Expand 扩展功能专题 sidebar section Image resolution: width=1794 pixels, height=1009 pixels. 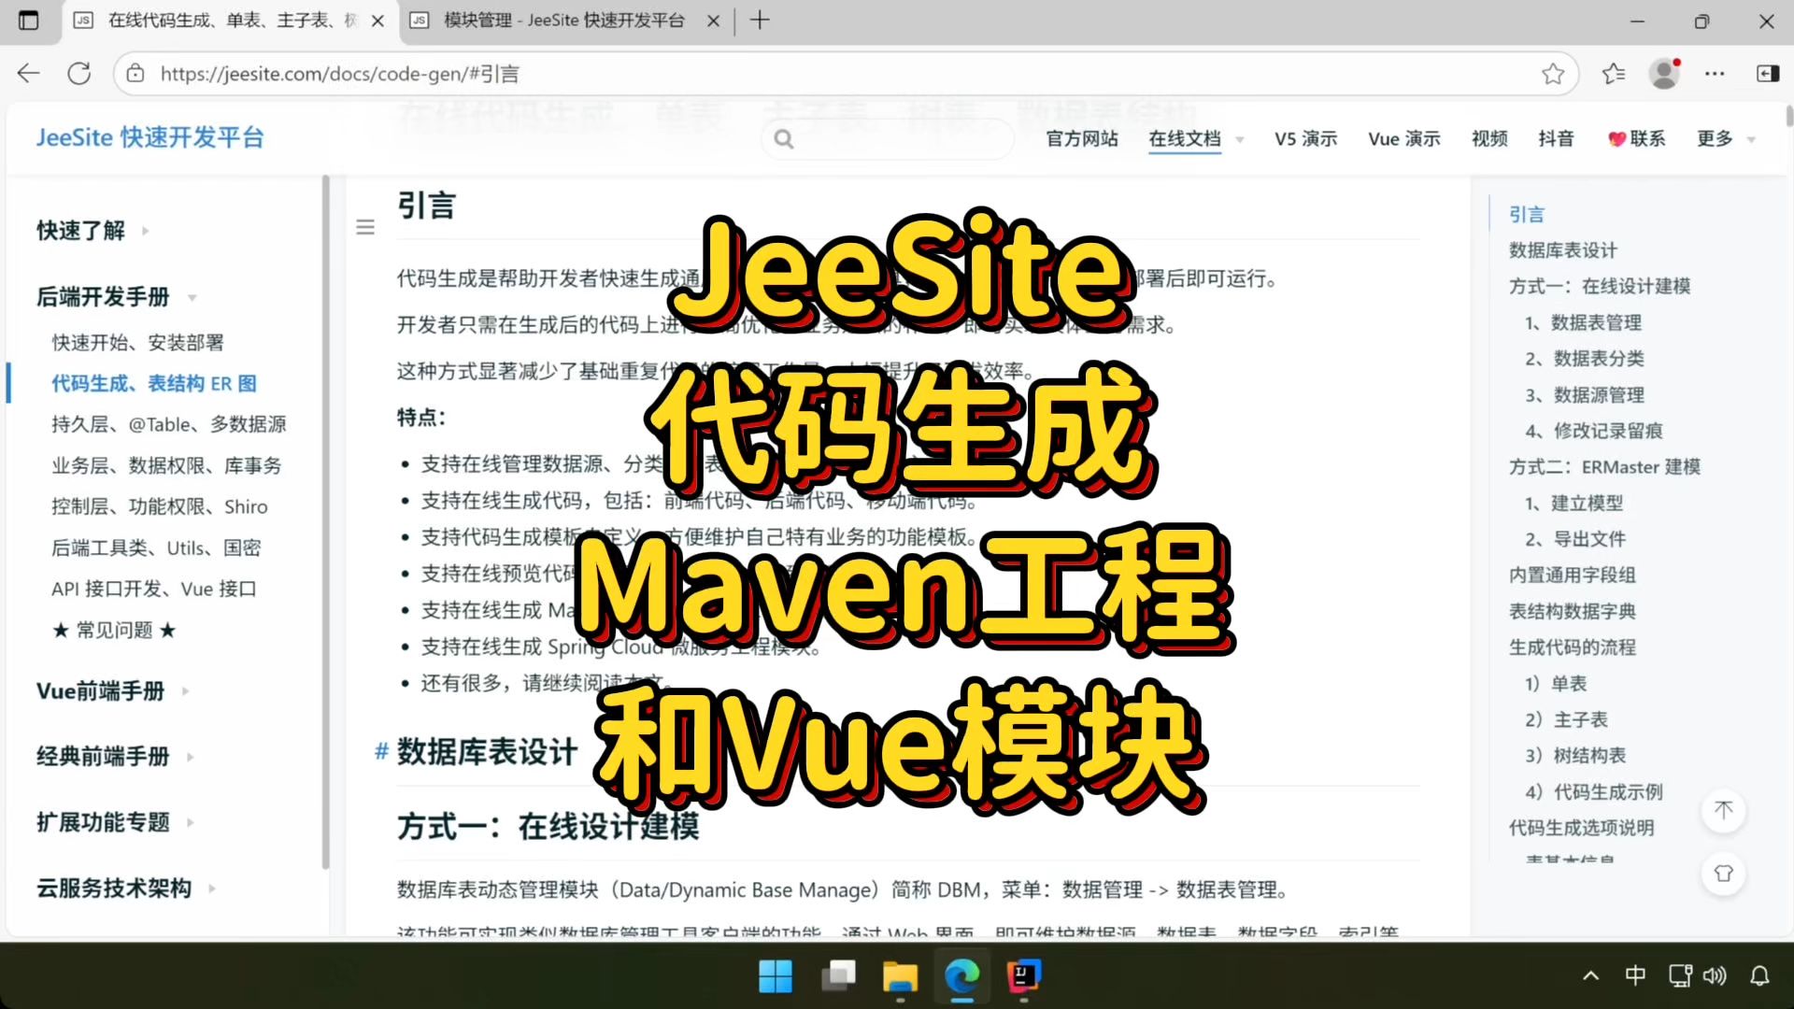[x=115, y=822]
